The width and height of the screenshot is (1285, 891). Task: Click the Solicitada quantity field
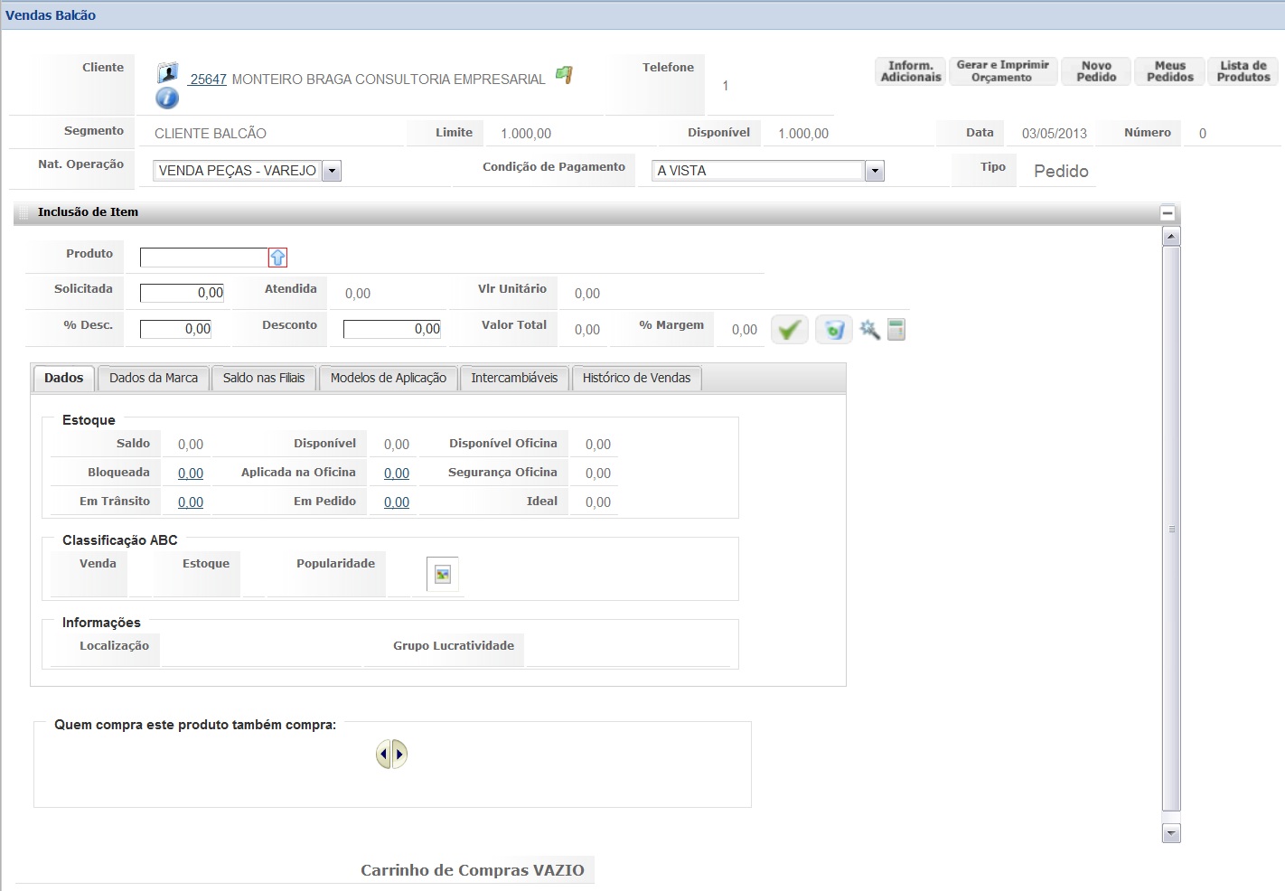coord(183,293)
